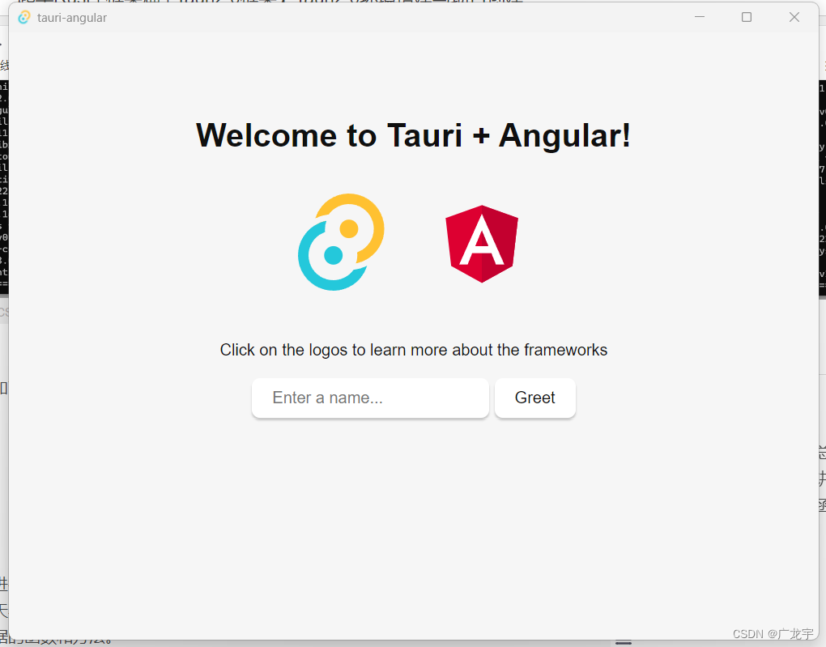This screenshot has height=647, width=826.
Task: Click the terminal window behind on the left
Action: point(3,186)
